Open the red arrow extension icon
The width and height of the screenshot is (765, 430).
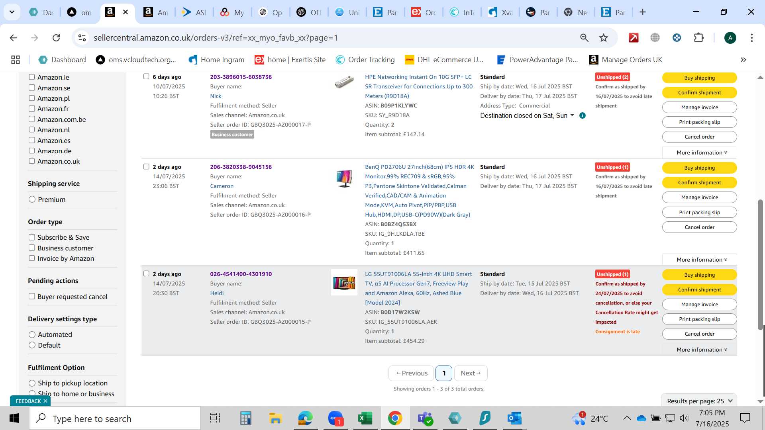pyautogui.click(x=634, y=38)
